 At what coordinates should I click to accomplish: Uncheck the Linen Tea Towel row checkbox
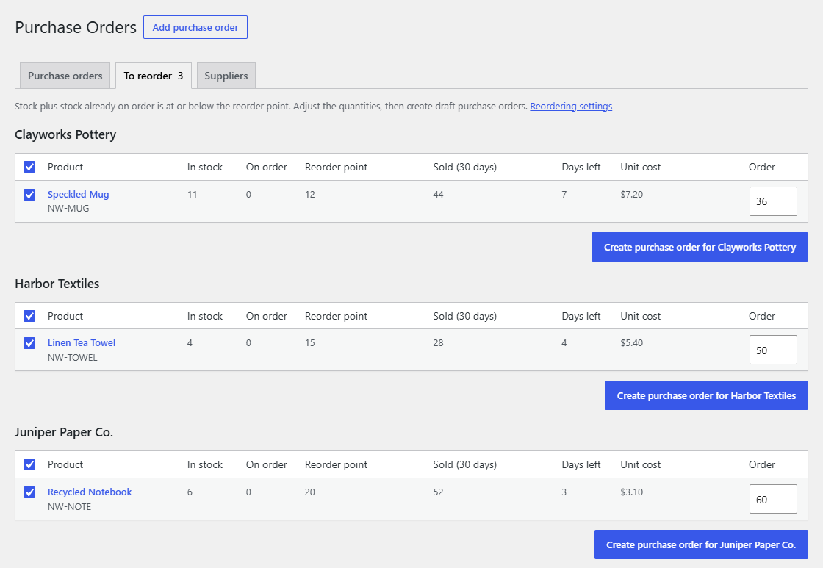click(29, 343)
